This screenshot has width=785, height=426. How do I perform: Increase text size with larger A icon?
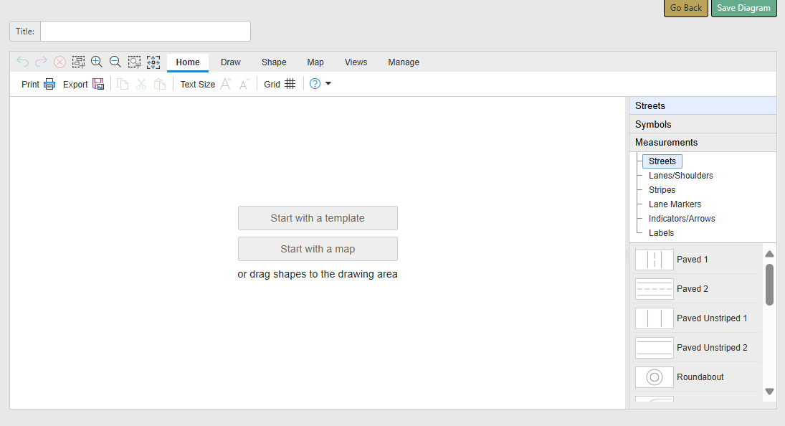pos(225,84)
